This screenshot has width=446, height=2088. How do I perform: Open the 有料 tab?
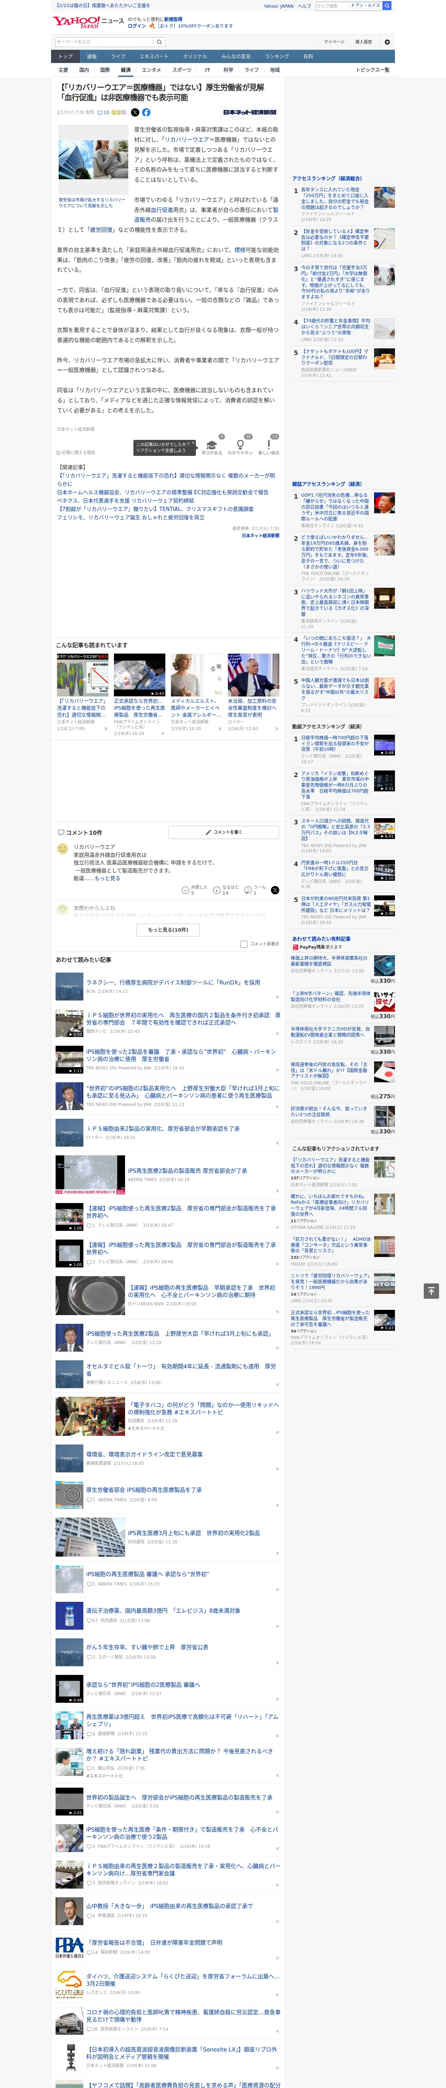[x=308, y=57]
